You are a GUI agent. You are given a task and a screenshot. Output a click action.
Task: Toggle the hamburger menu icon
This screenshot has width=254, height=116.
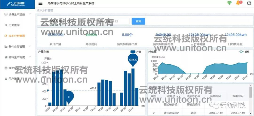[x=40, y=3]
